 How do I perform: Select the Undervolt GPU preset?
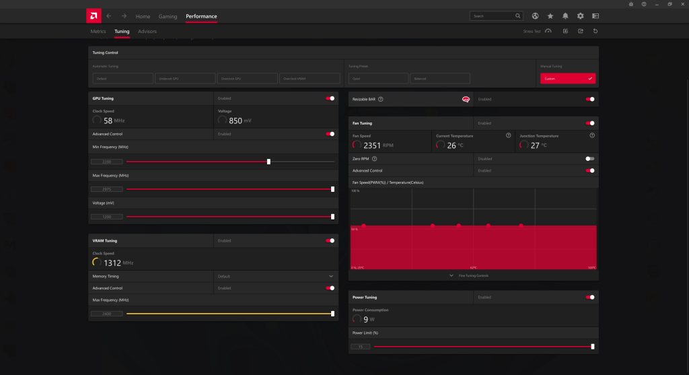(184, 79)
